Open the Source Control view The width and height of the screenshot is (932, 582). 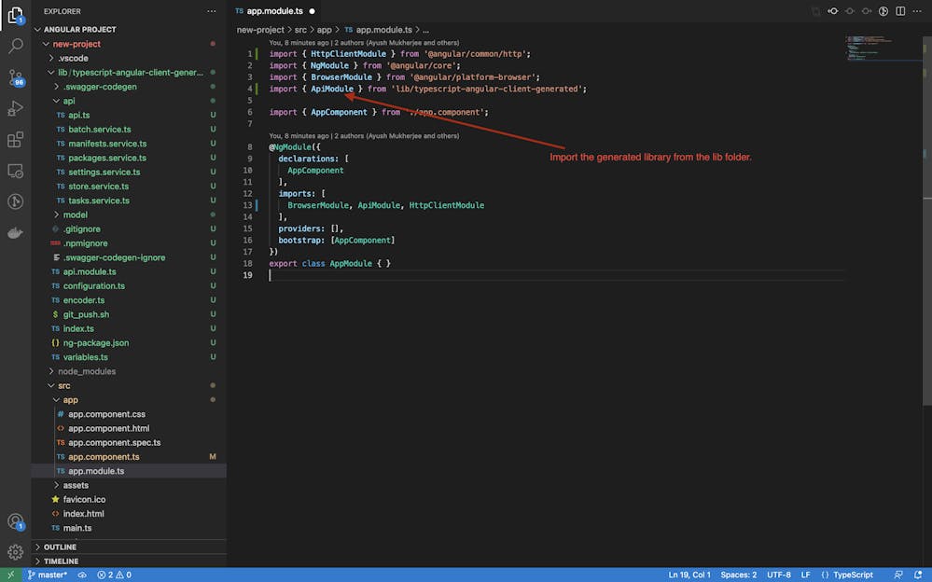pyautogui.click(x=15, y=77)
